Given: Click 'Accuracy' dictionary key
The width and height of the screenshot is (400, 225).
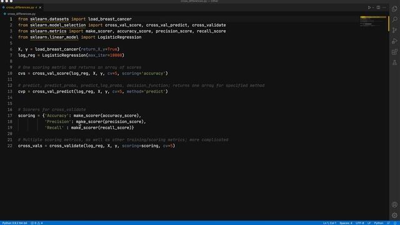Looking at the screenshot, I should tap(57, 116).
